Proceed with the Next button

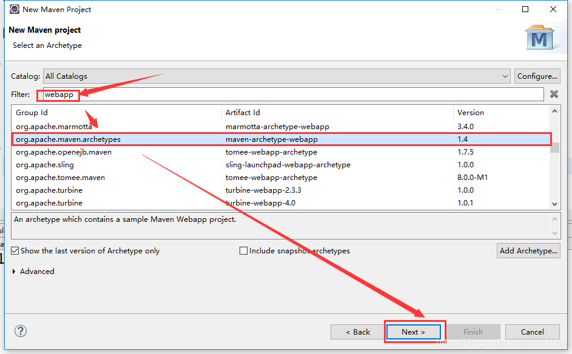click(x=413, y=332)
